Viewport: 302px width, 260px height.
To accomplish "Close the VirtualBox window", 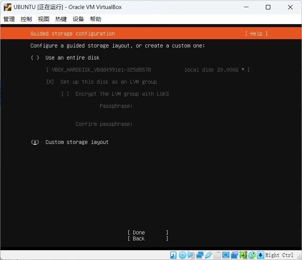I will click(290, 7).
